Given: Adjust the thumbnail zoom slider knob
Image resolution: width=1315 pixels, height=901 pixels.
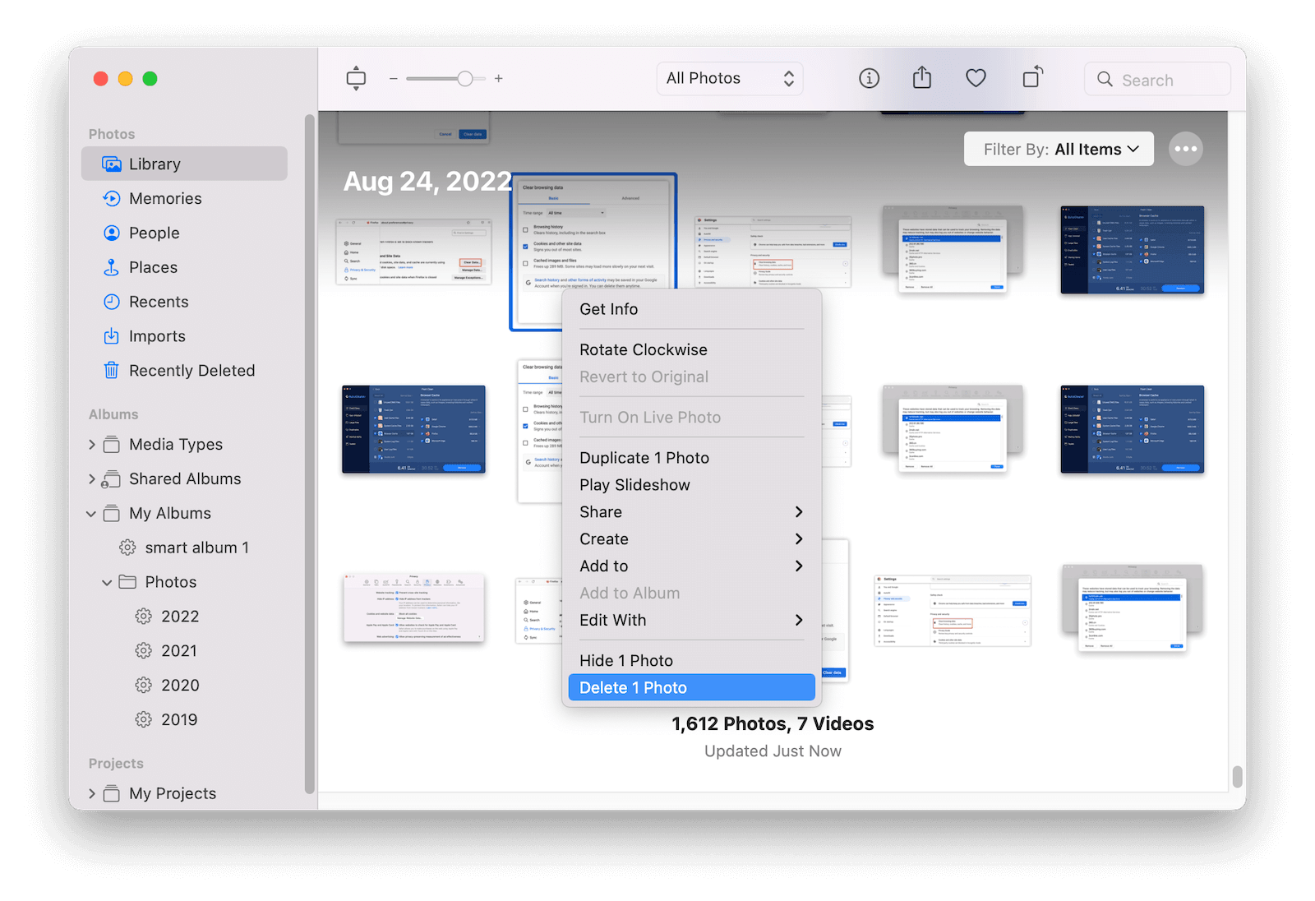Looking at the screenshot, I should click(465, 79).
